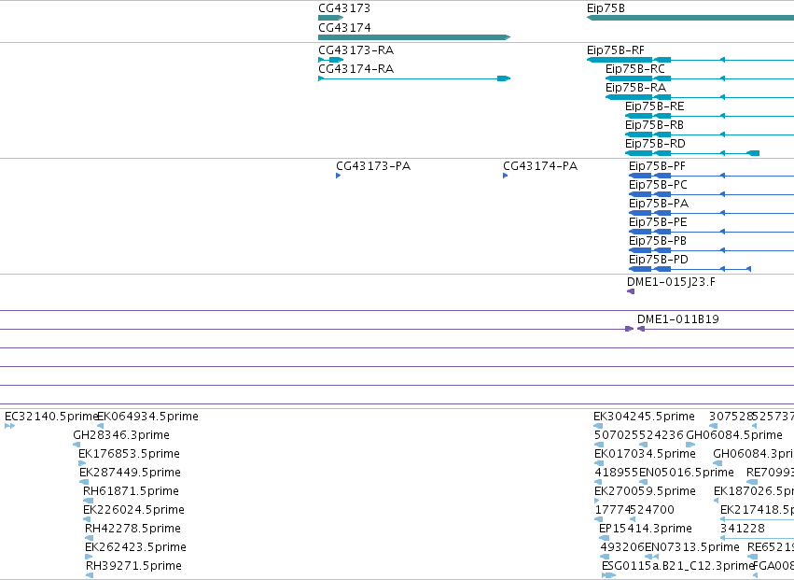Open the ESG0115a.B21_C12.3prime EST label
The image size is (794, 580).
[x=677, y=566]
